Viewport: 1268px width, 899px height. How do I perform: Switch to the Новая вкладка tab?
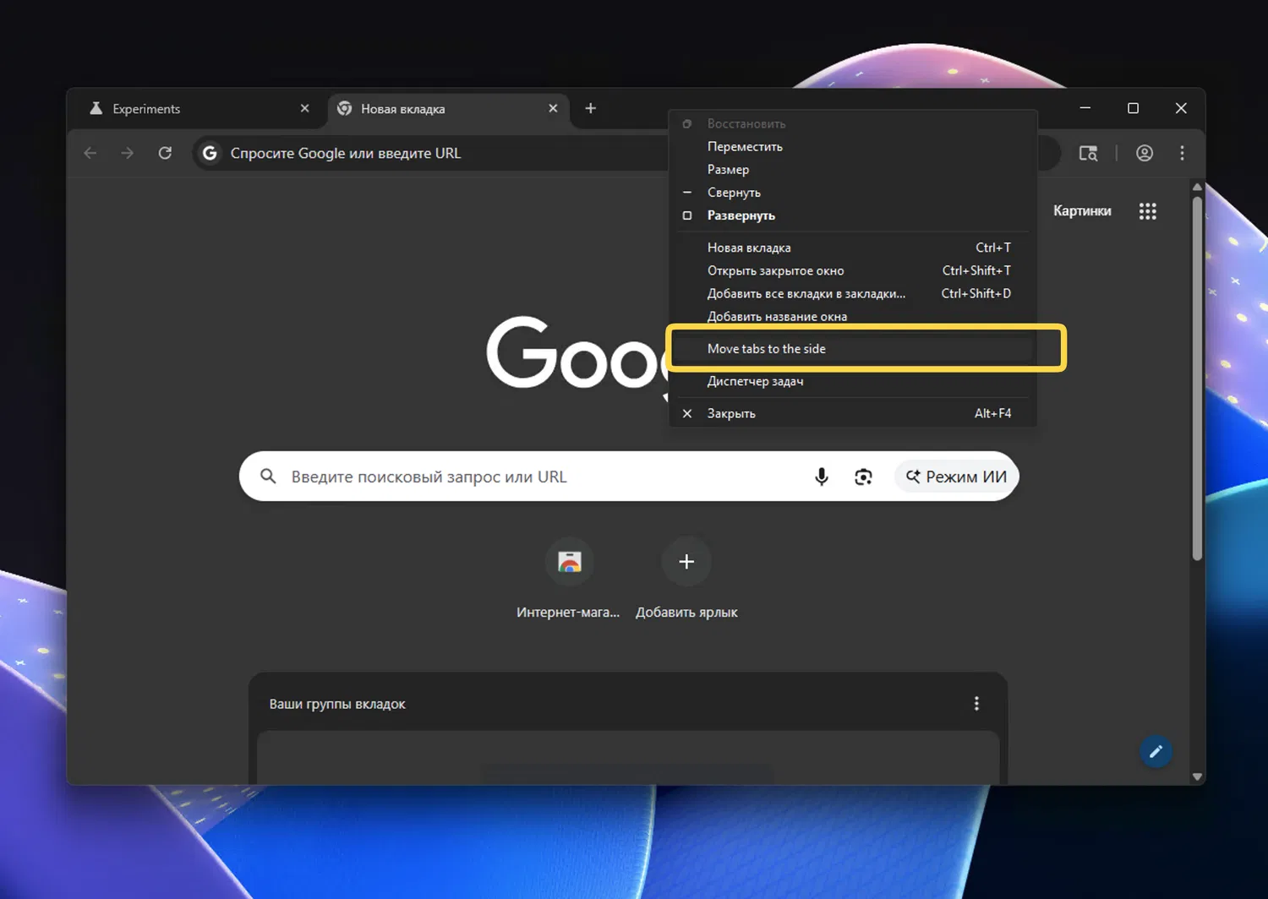(448, 109)
